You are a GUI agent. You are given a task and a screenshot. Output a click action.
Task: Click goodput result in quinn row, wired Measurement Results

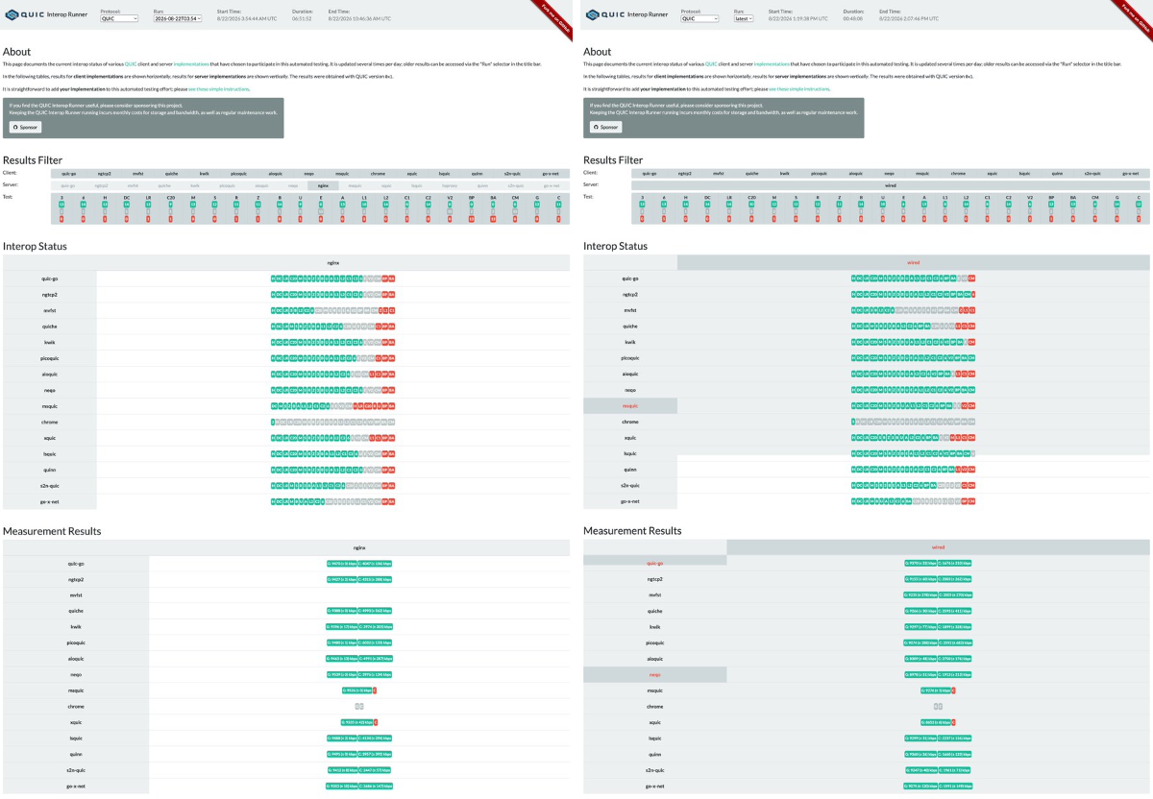[x=920, y=754]
